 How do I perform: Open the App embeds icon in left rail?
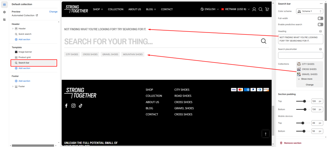pos(4,19)
